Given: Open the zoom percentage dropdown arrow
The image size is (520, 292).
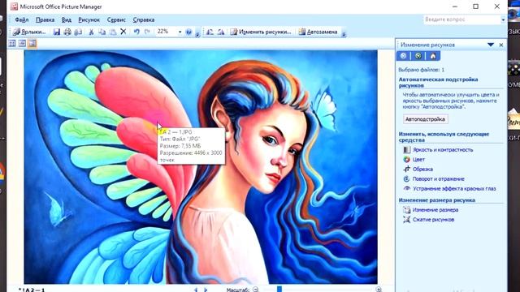Looking at the screenshot, I should (180, 32).
